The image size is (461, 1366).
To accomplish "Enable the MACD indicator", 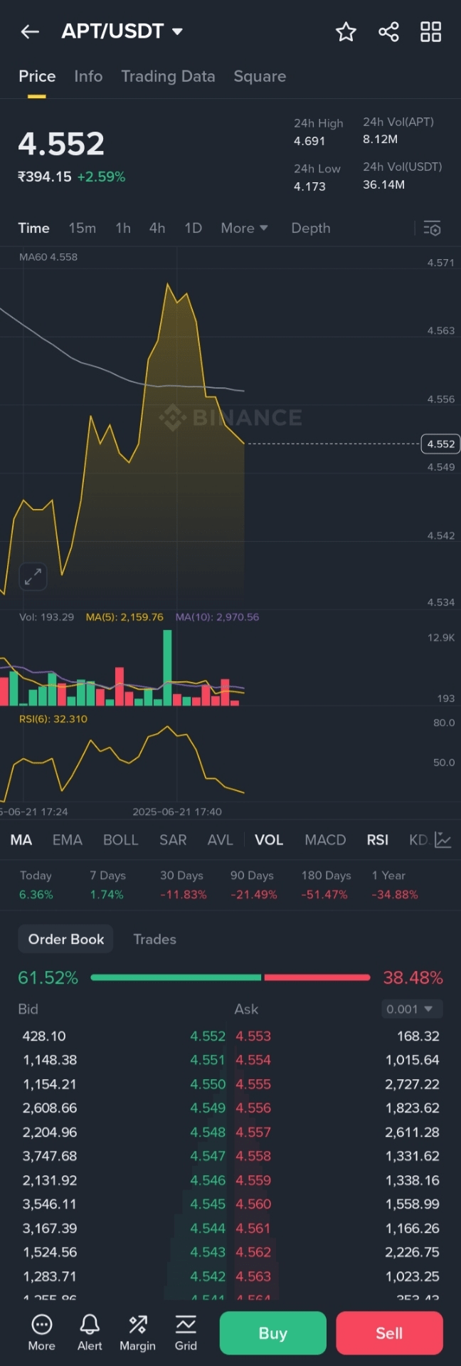I will [325, 840].
